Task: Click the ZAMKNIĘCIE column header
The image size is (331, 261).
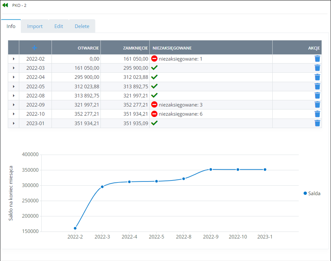Action: 135,48
